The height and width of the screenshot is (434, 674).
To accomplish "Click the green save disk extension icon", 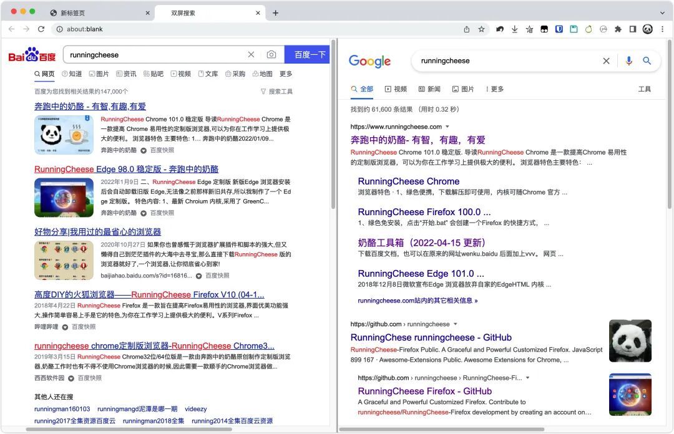I will 574,29.
